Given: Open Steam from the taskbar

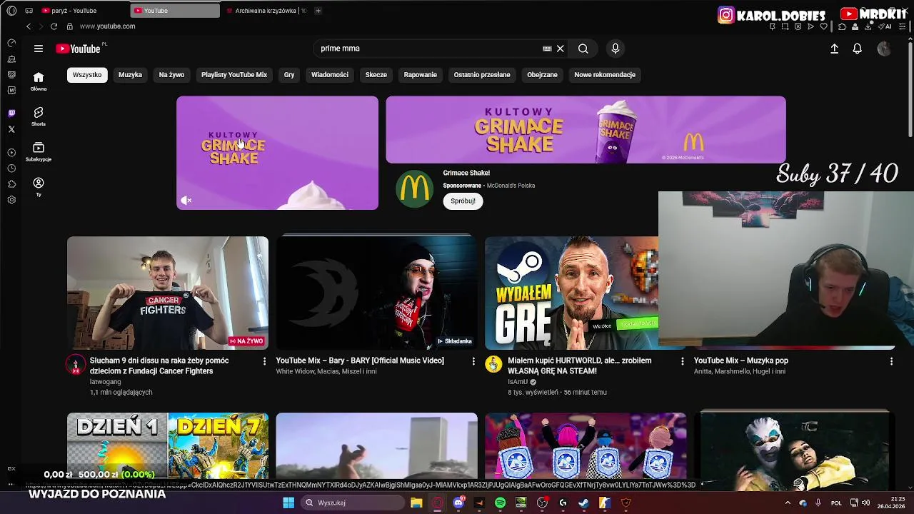Looking at the screenshot, I should (x=583, y=503).
